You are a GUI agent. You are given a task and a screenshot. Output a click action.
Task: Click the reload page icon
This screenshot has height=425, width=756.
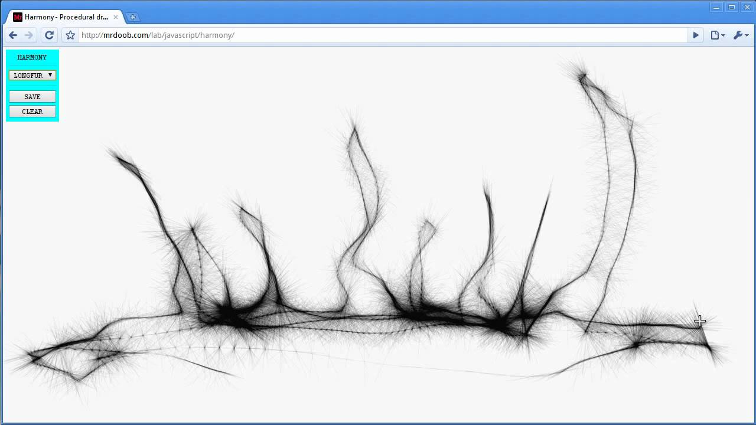coord(49,35)
